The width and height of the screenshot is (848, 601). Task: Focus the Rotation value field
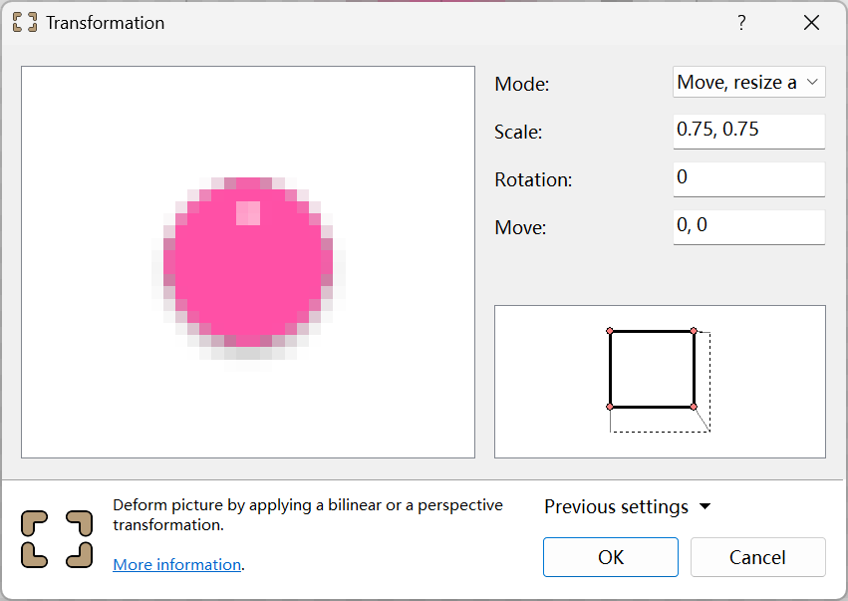point(749,178)
